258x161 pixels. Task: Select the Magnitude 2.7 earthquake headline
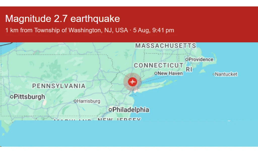pos(62,19)
